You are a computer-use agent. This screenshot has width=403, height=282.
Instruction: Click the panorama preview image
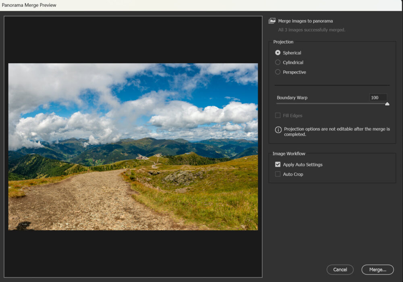click(x=133, y=146)
